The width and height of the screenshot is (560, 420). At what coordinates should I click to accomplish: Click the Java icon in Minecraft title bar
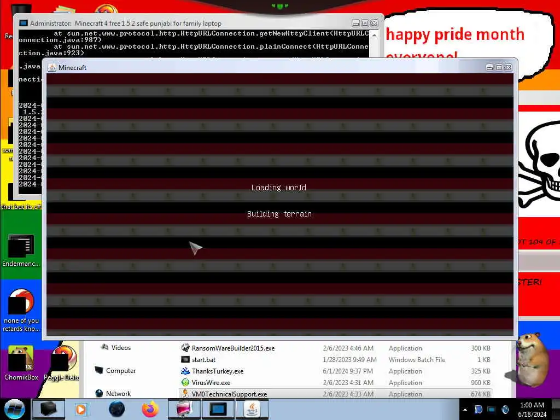click(x=52, y=67)
